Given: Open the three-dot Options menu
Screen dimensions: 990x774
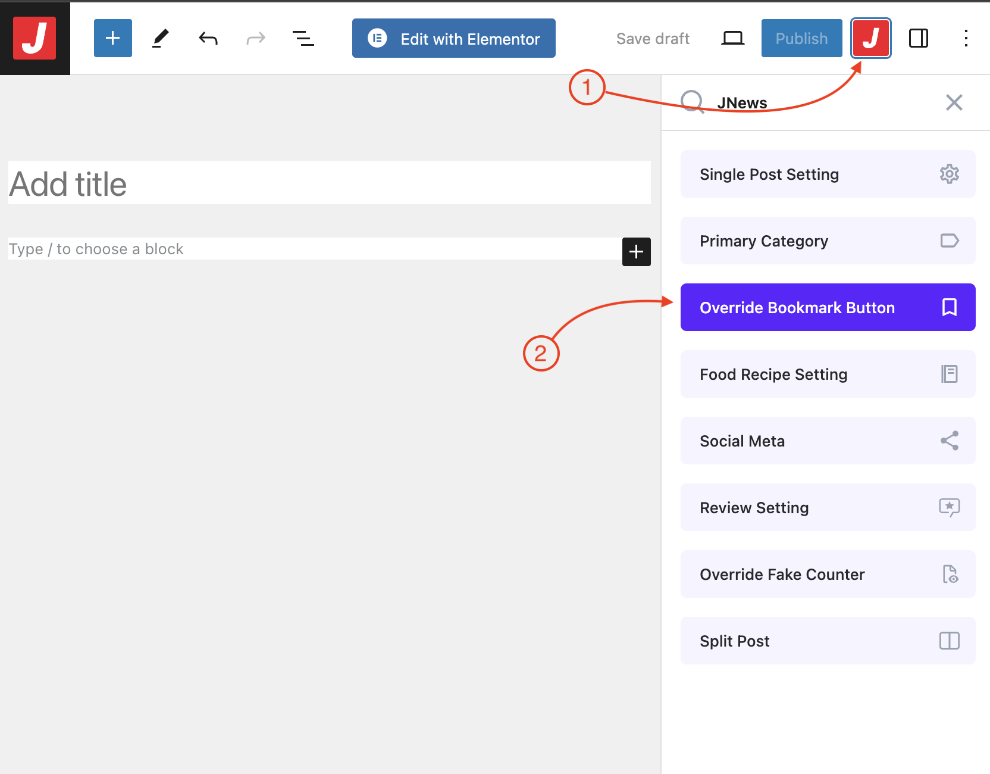Looking at the screenshot, I should point(966,38).
